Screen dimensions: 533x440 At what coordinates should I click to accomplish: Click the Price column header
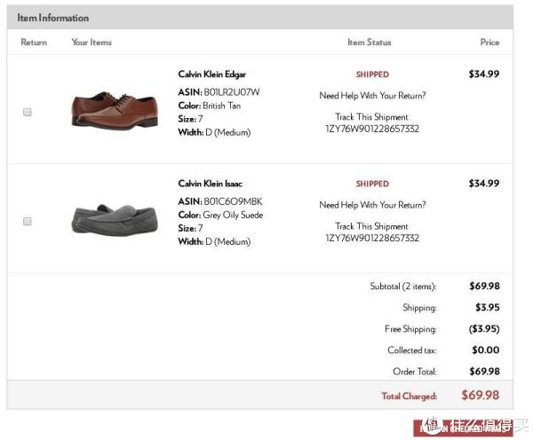(x=489, y=42)
